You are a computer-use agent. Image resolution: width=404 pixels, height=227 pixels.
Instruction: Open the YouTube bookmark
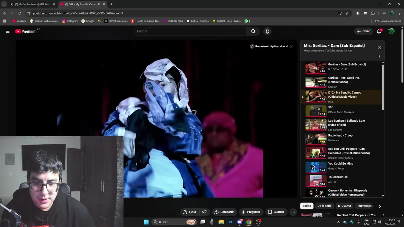tap(19, 21)
